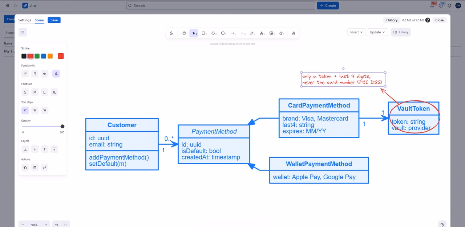Open the Library panel
Screen dimensions: 465x227
[401, 32]
